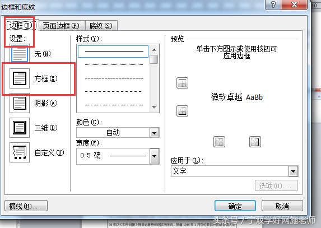The image size is (321, 228).
Task: Switch to the 底纹 tab
Action: coord(101,26)
